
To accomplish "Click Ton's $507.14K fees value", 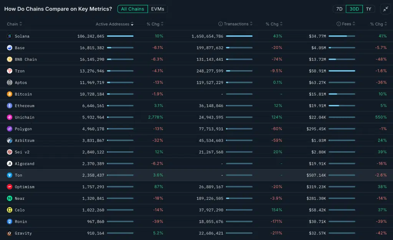I will point(316,175).
